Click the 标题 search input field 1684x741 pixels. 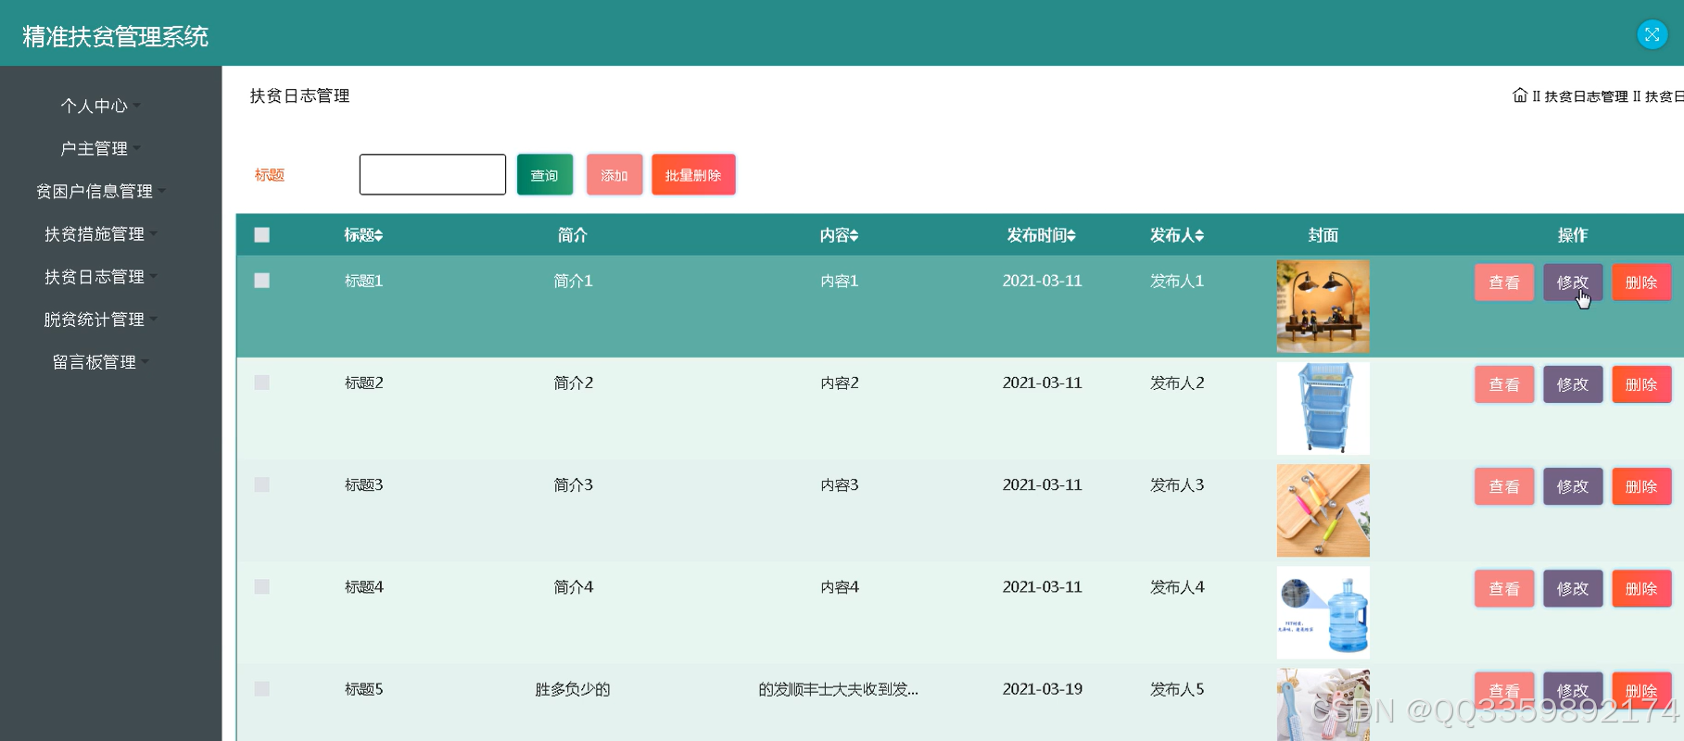coord(433,174)
